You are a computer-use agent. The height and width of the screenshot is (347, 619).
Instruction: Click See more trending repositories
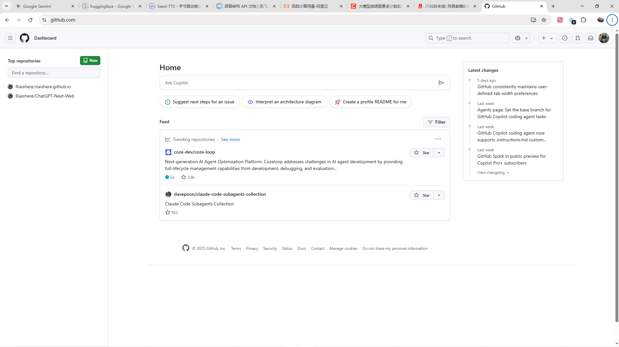230,139
